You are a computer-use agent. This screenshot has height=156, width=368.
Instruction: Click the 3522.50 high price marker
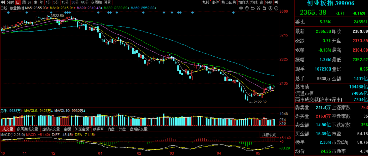57,15
